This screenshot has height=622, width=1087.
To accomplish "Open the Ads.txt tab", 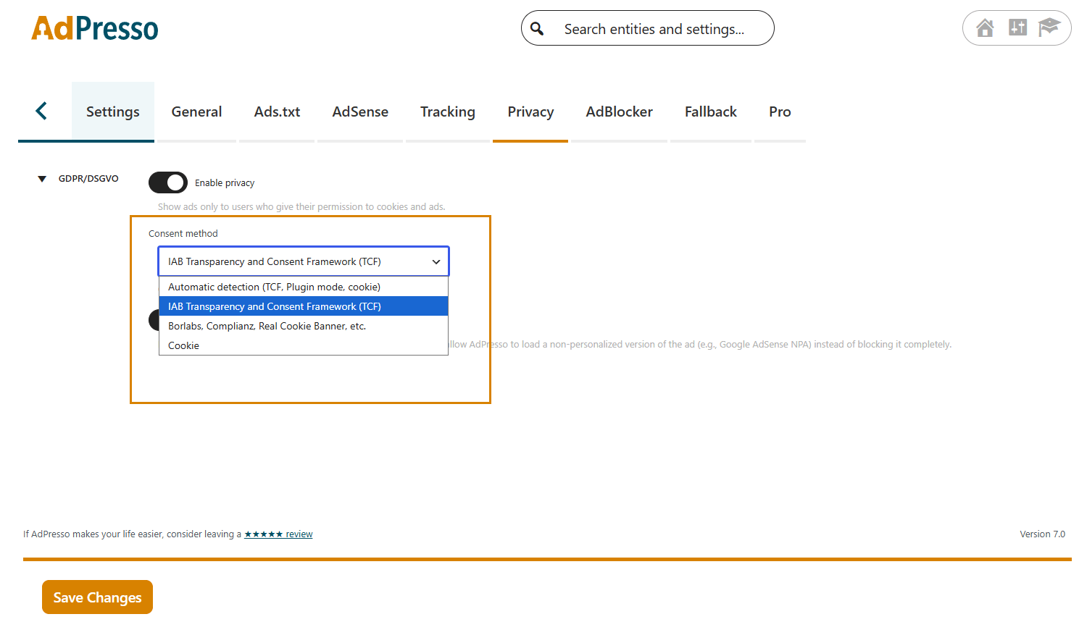I will pos(277,112).
